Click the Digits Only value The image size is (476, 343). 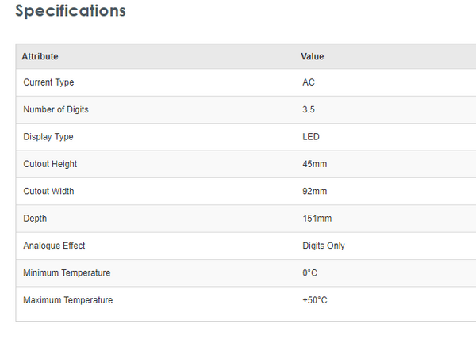324,246
